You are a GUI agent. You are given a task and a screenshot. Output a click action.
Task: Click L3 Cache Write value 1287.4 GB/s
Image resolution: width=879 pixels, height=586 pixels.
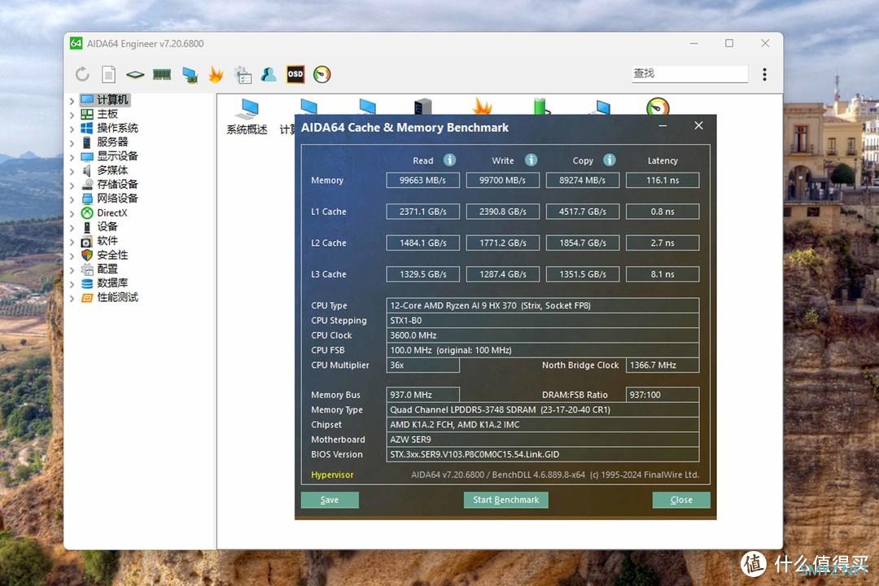point(503,274)
